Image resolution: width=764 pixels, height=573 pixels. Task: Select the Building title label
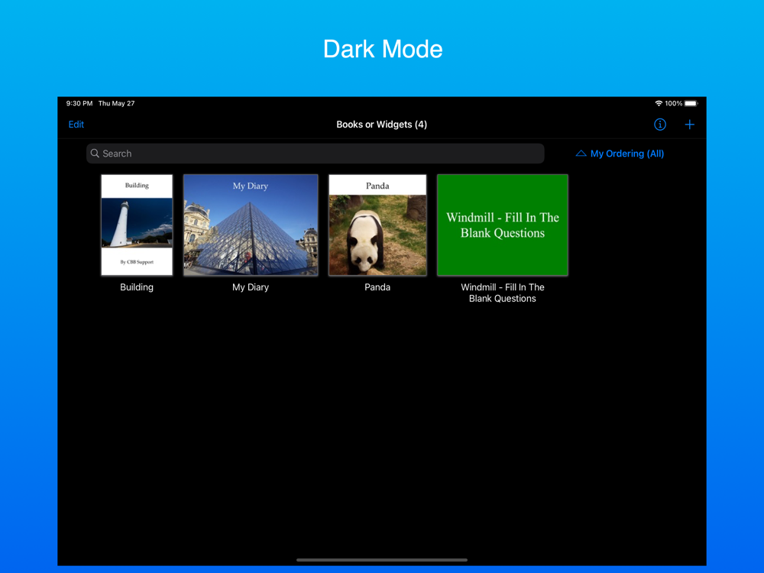coord(137,287)
